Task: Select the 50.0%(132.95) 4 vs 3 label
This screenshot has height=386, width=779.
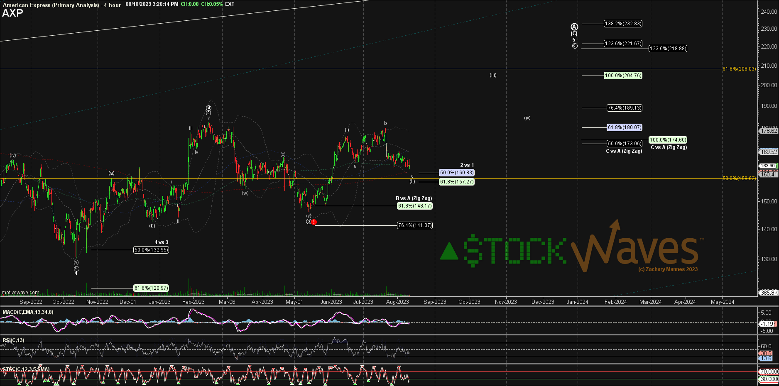Action: [x=151, y=250]
